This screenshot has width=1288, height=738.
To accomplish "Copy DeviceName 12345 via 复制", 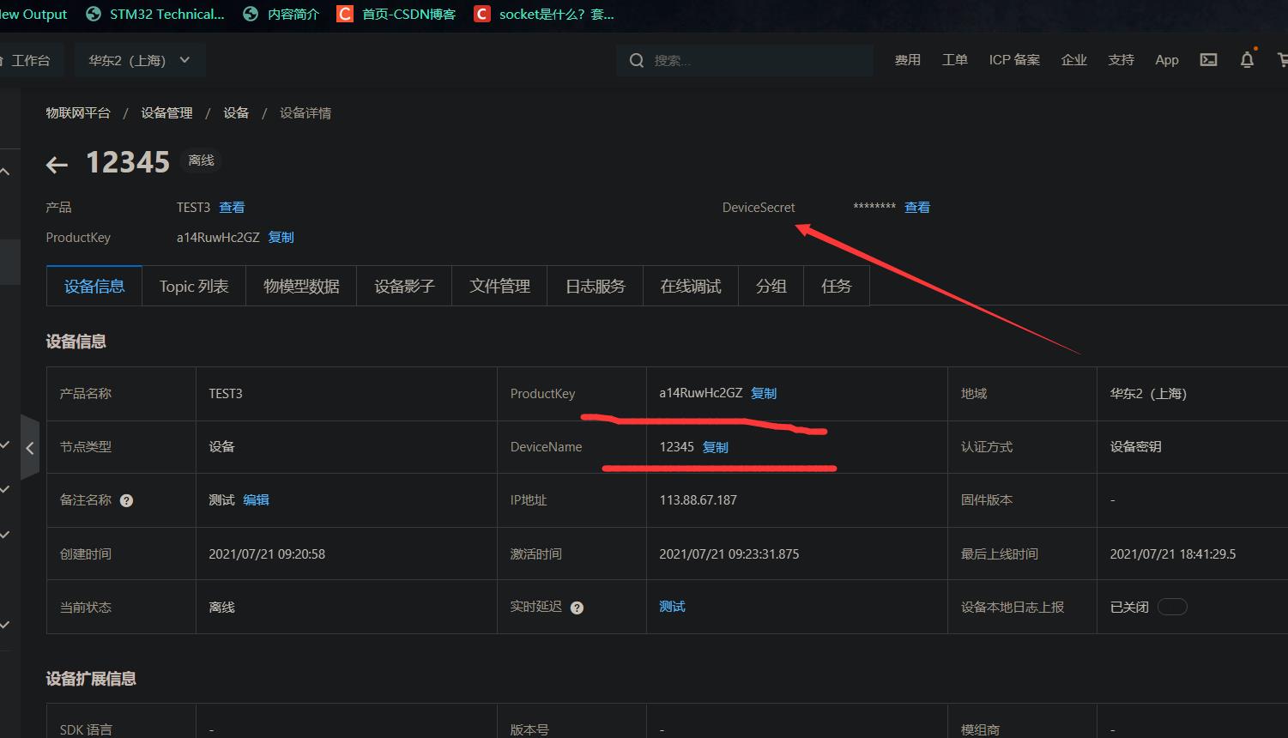I will [x=716, y=447].
